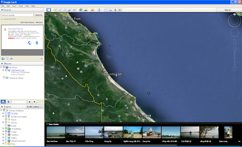The height and width of the screenshot is (147, 242).
Task: Click the email envelope toolbar icon
Action: pos(106,10)
